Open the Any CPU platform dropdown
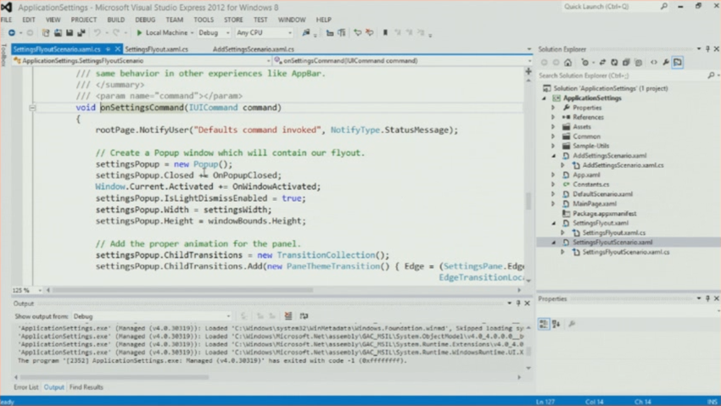Viewport: 721px width, 406px height. click(x=264, y=32)
